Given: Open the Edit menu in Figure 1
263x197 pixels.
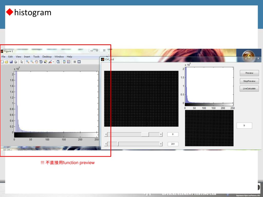Looking at the screenshot, I should click(10, 57).
